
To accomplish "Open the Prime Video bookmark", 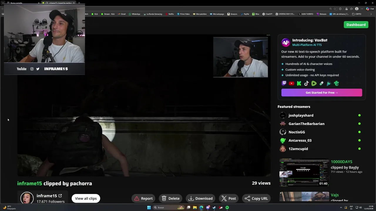I will coord(183,14).
